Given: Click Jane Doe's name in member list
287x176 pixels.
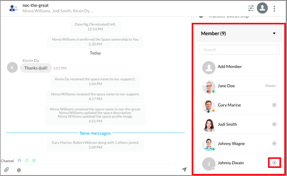Looking at the screenshot, I should [x=226, y=86].
